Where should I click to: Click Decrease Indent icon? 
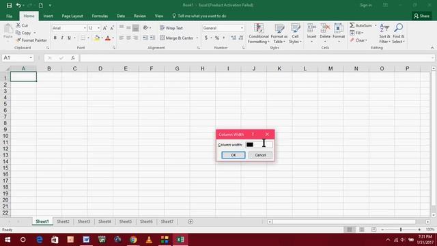click(145, 38)
